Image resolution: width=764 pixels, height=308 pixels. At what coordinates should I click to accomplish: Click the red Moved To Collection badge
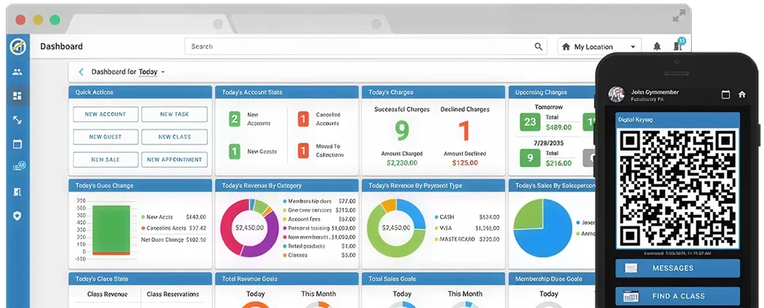[x=303, y=151]
